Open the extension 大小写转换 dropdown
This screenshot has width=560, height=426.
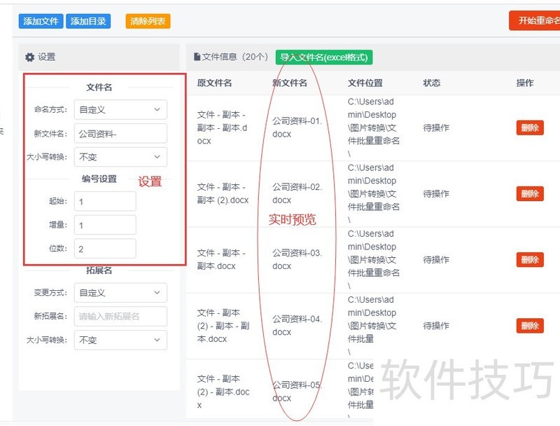120,340
